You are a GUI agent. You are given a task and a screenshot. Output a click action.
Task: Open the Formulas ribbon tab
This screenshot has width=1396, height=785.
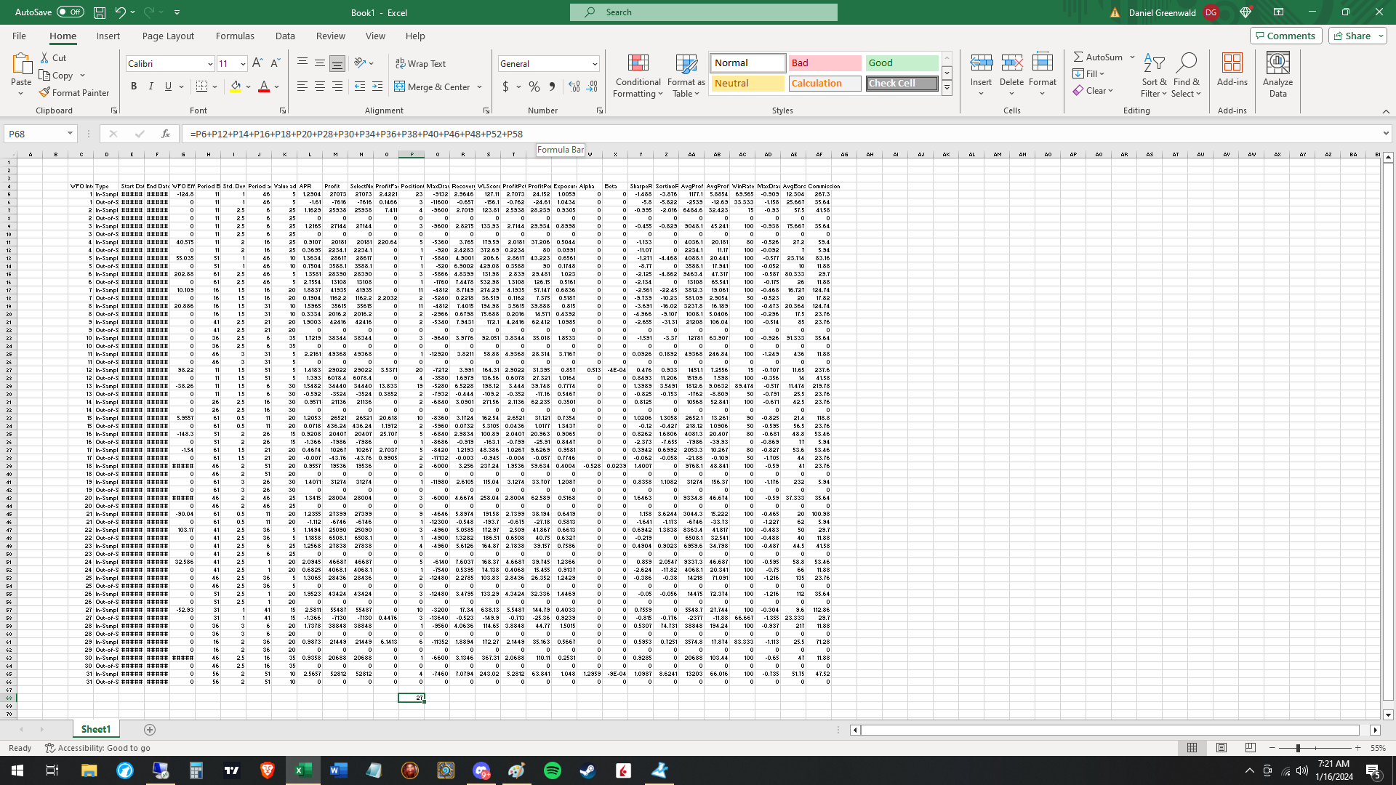tap(235, 36)
